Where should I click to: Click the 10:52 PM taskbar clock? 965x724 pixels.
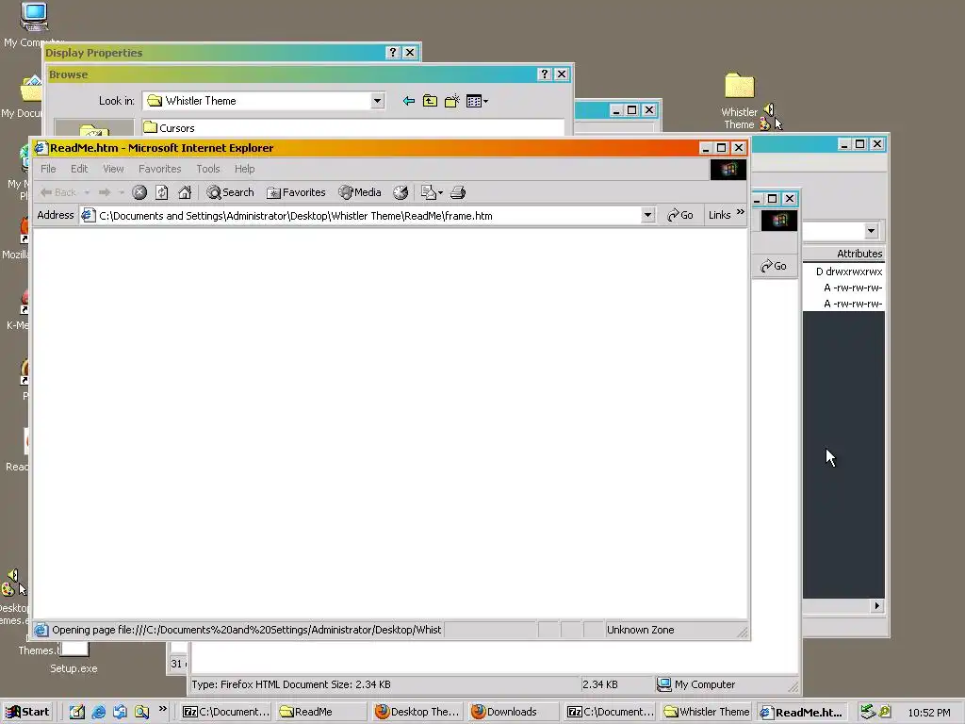coord(928,713)
